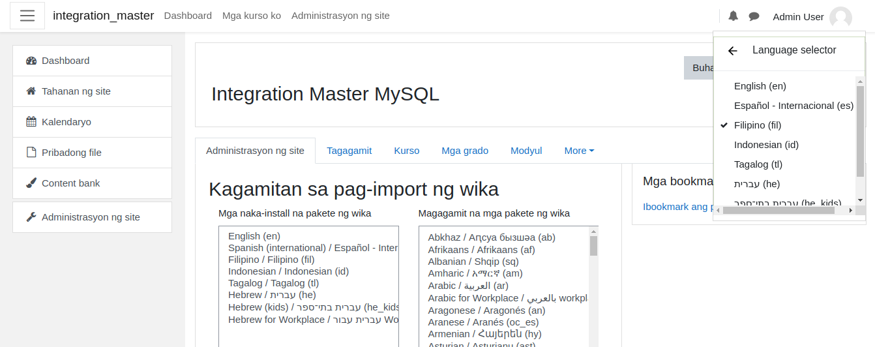Click the Dashboard gauge icon in sidebar

pyautogui.click(x=31, y=61)
